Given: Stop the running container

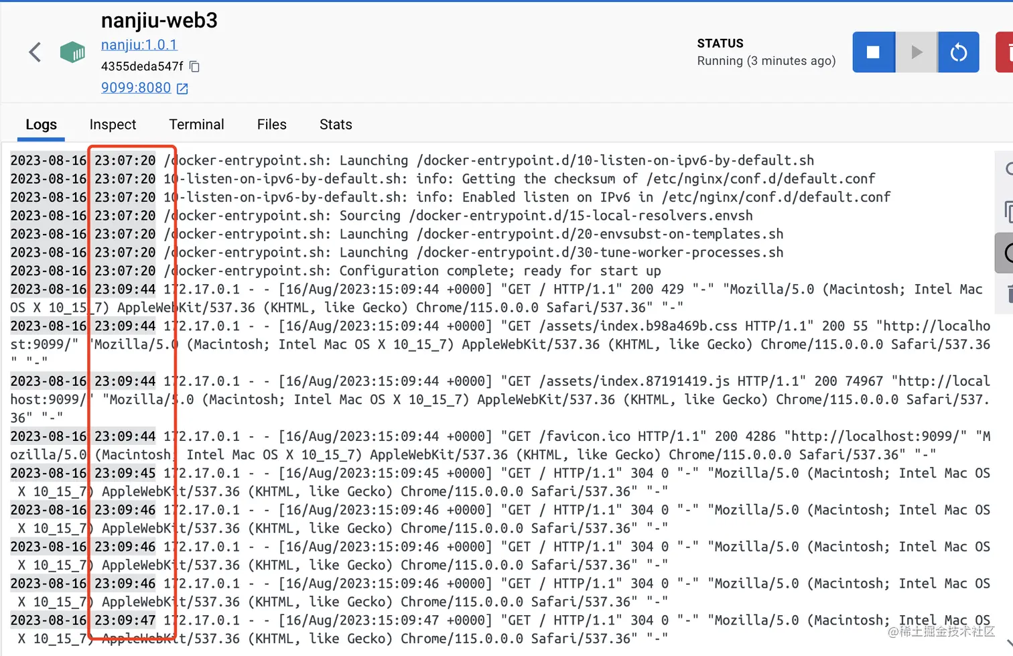Looking at the screenshot, I should 873,52.
